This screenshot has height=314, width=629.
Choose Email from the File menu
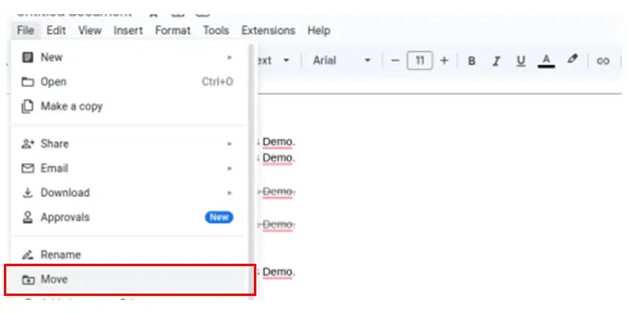(x=128, y=168)
